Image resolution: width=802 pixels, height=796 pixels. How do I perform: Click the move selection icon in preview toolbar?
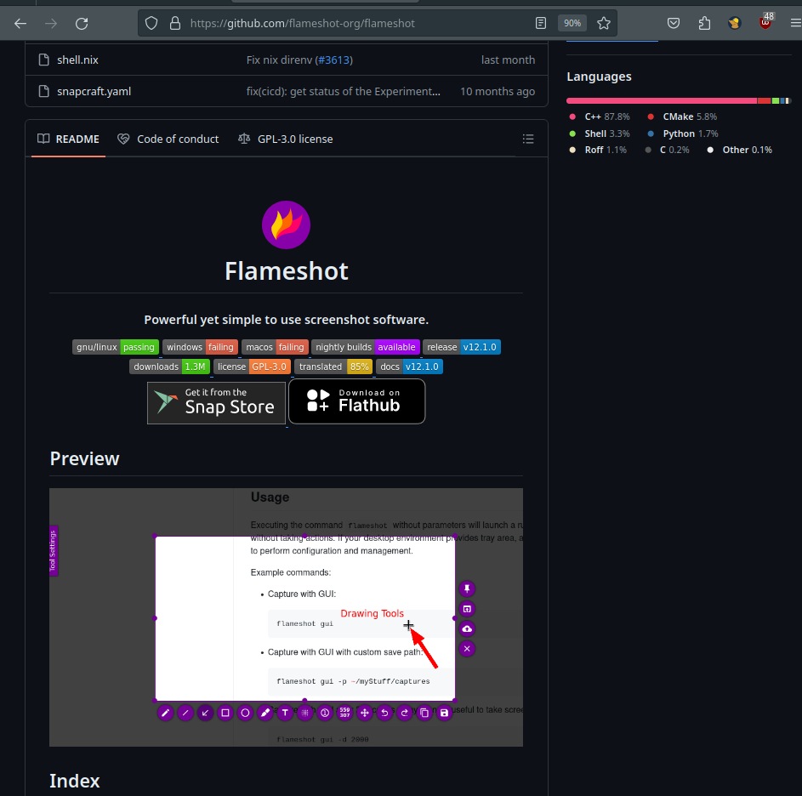click(365, 713)
